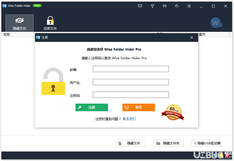Switch to the 加密文件 tab
234x161 pixels.
(50, 23)
